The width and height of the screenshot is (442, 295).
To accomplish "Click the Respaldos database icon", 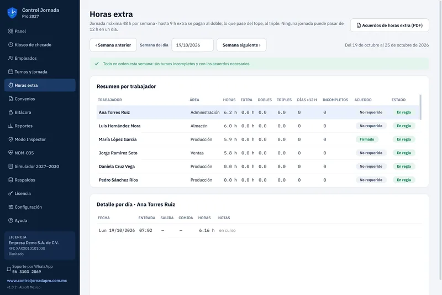I will click(x=10, y=180).
